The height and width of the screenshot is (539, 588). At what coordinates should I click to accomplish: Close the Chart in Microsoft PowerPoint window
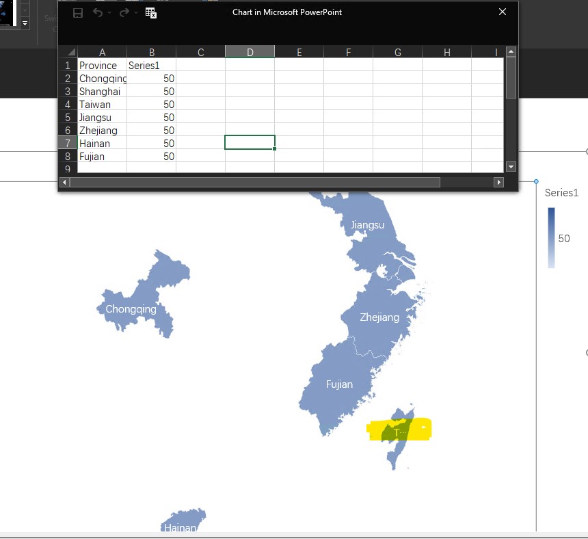coord(503,12)
